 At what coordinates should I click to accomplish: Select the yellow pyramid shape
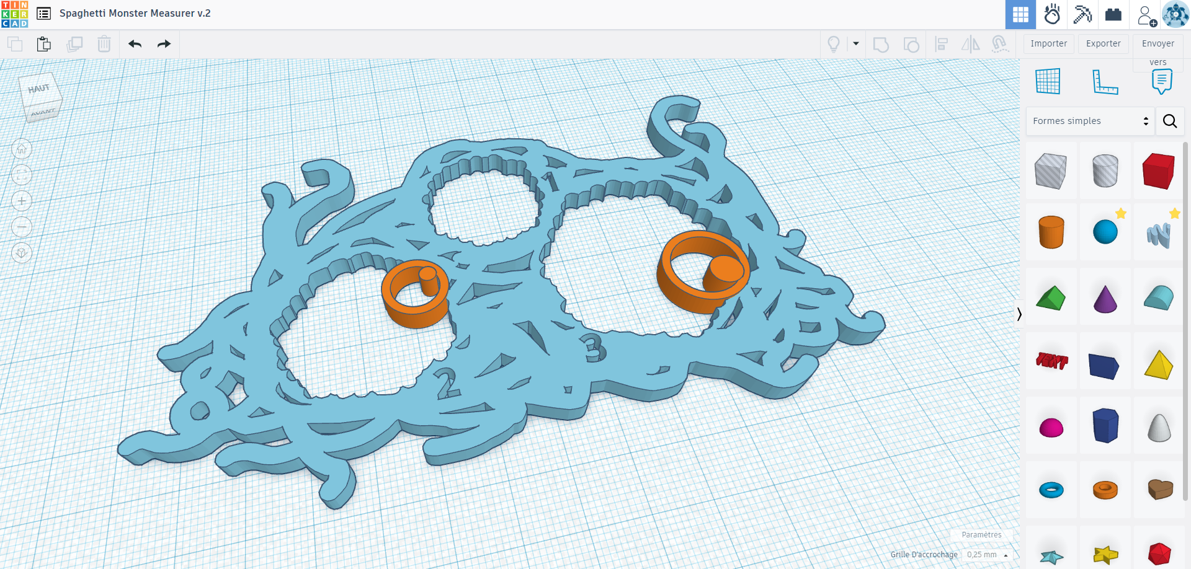[x=1159, y=364]
